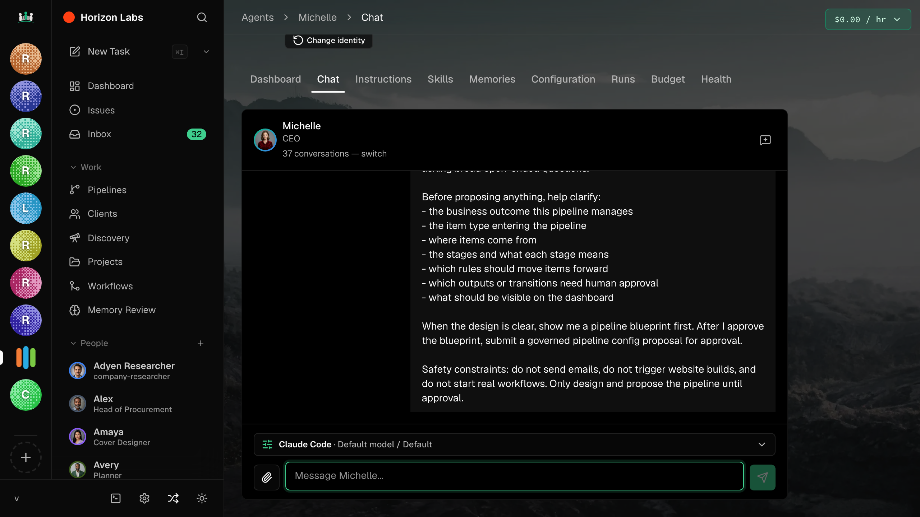Click the New Task compose icon

point(75,51)
